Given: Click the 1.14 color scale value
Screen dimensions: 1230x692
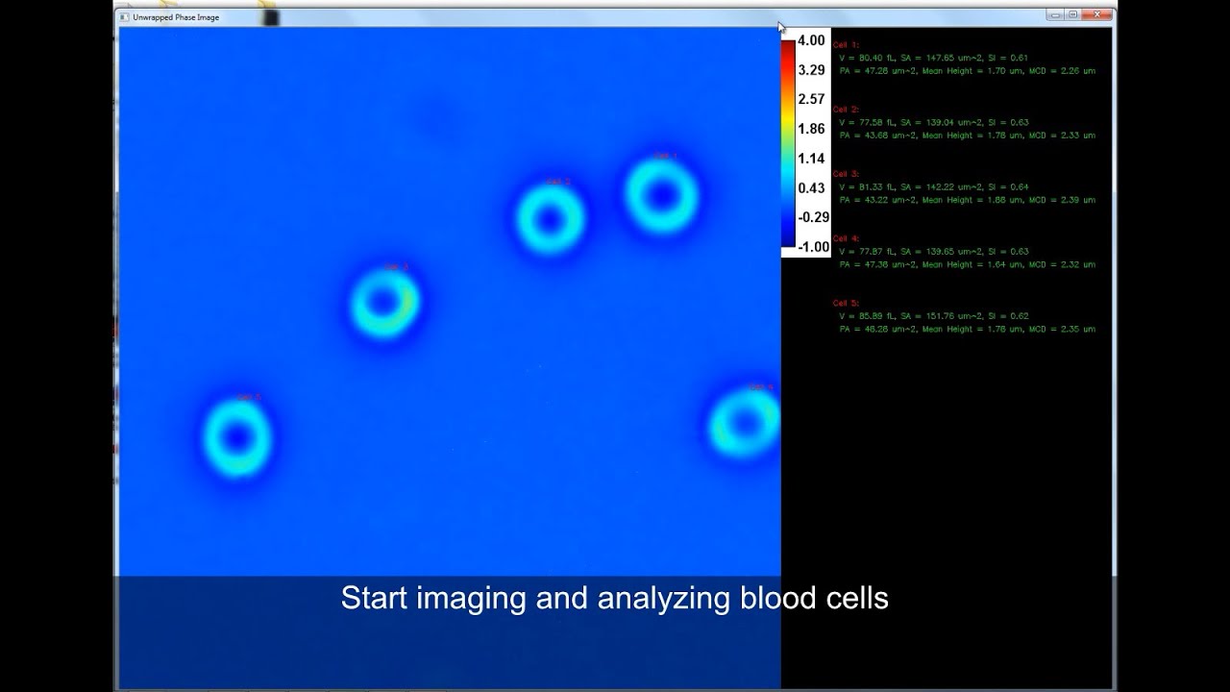Looking at the screenshot, I should 811,159.
